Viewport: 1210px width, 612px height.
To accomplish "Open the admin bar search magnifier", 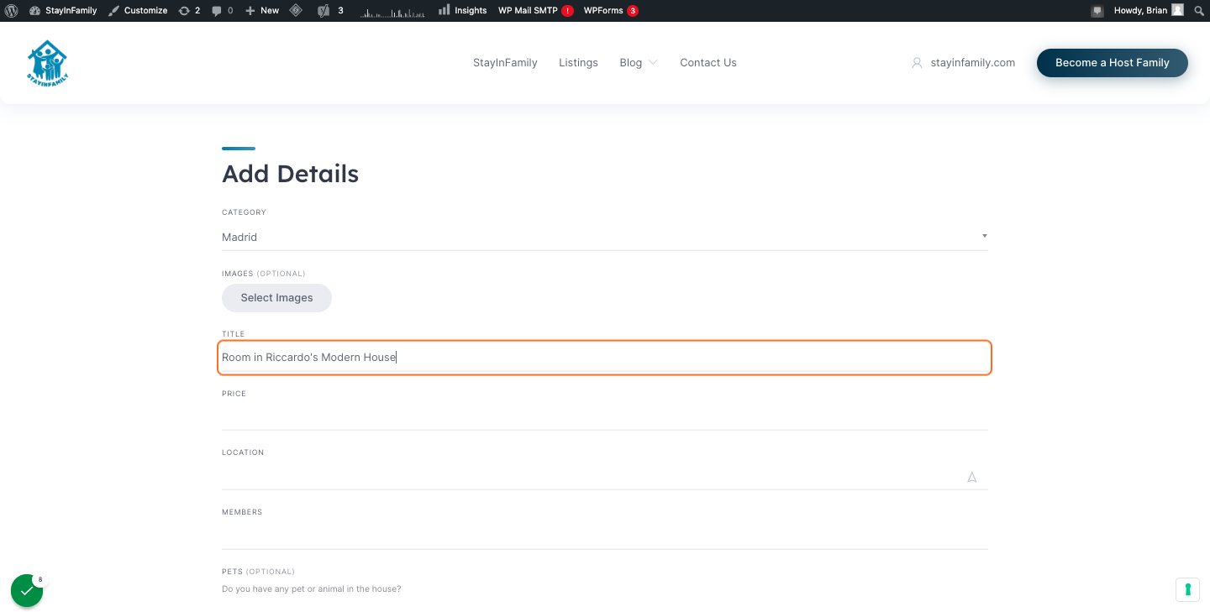I will [x=1199, y=11].
